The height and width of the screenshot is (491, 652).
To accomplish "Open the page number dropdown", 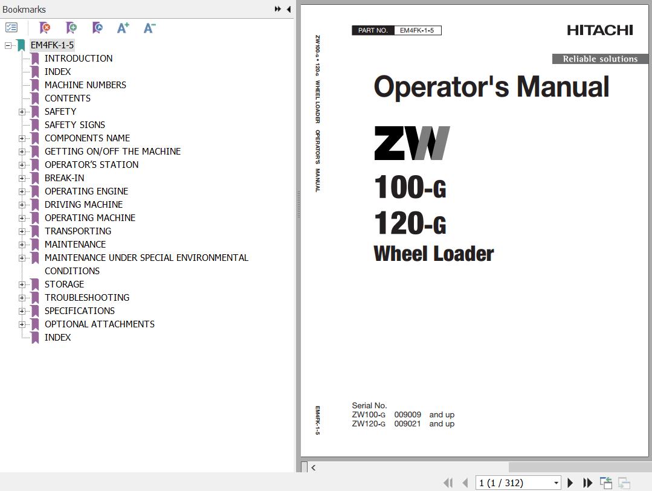I will pyautogui.click(x=556, y=483).
